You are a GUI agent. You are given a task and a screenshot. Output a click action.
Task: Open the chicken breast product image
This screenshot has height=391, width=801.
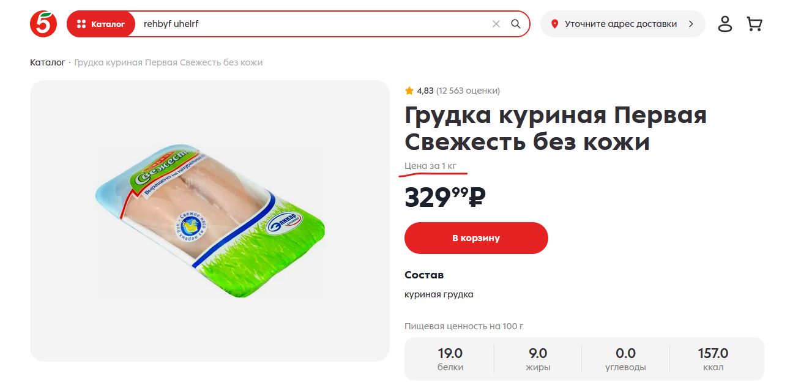(x=210, y=221)
